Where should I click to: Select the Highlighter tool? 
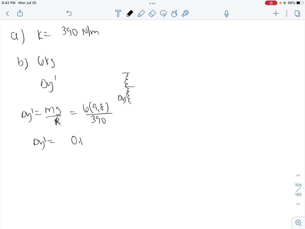click(x=141, y=13)
